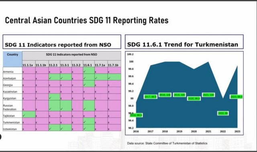The height and width of the screenshot is (152, 257).
Task: Click the x-axis year label '2022'
Action: (x=223, y=132)
